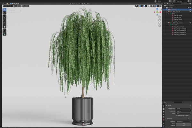Hide the Collection in viewport
The width and height of the screenshot is (192, 128).
(x=190, y=8)
